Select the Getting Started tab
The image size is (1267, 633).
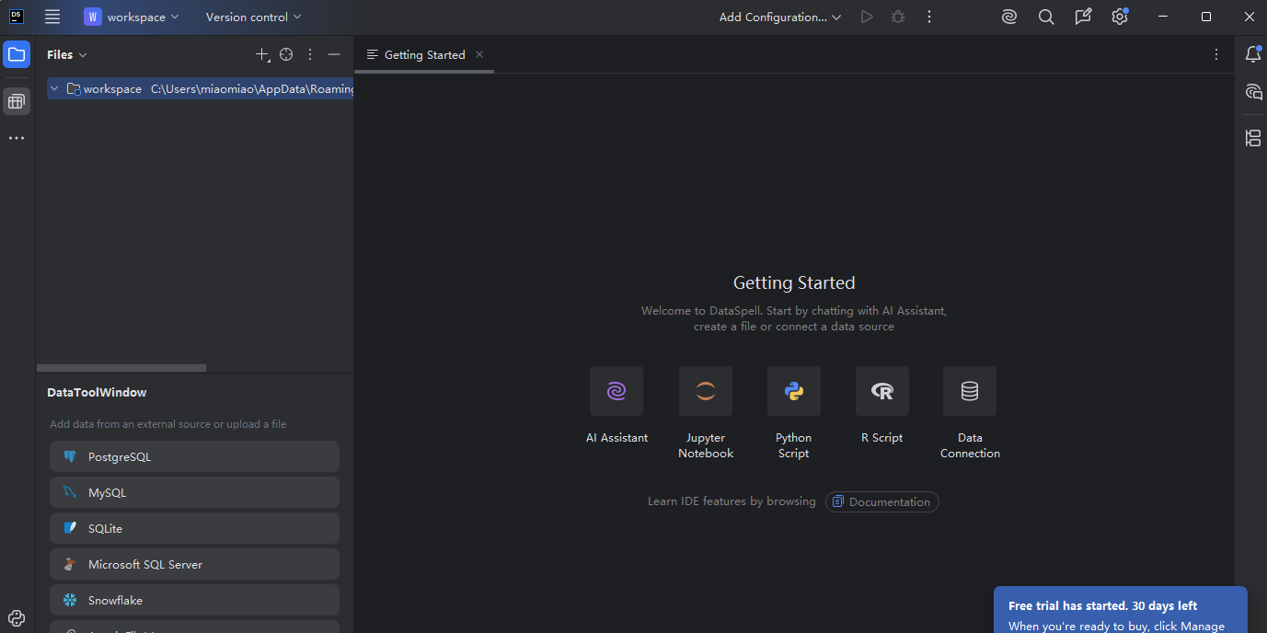424,54
